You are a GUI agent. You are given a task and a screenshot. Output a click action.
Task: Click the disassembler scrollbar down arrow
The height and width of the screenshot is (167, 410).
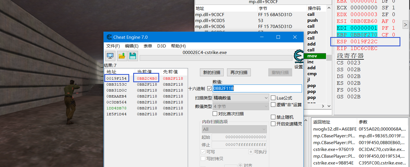pos(329,106)
